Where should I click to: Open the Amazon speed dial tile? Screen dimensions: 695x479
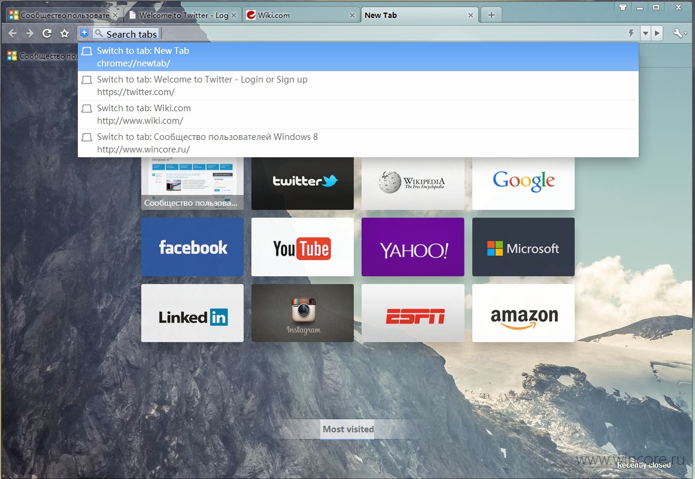523,313
